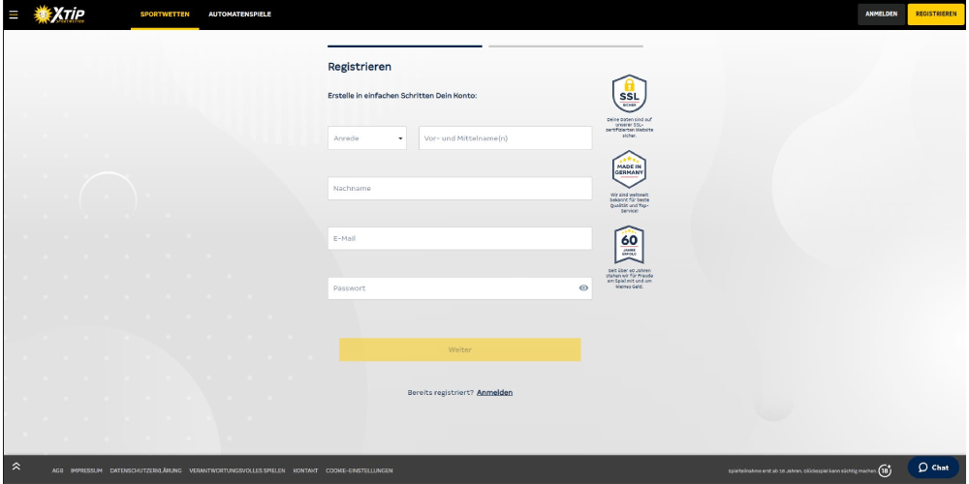Click the SSL secure badge icon
969x484 pixels.
coord(629,95)
